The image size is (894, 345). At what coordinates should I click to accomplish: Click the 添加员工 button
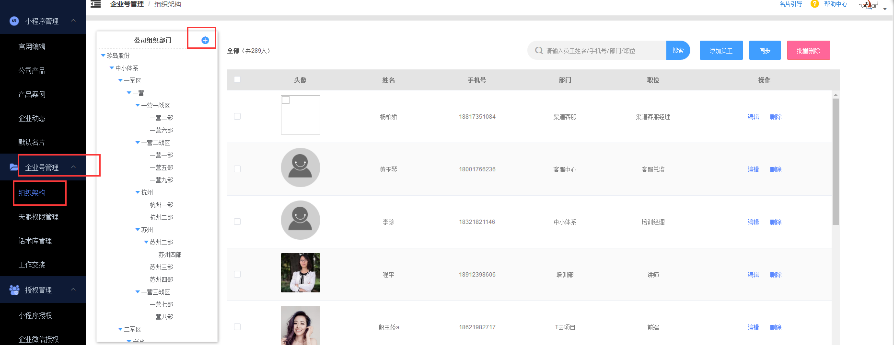click(721, 50)
